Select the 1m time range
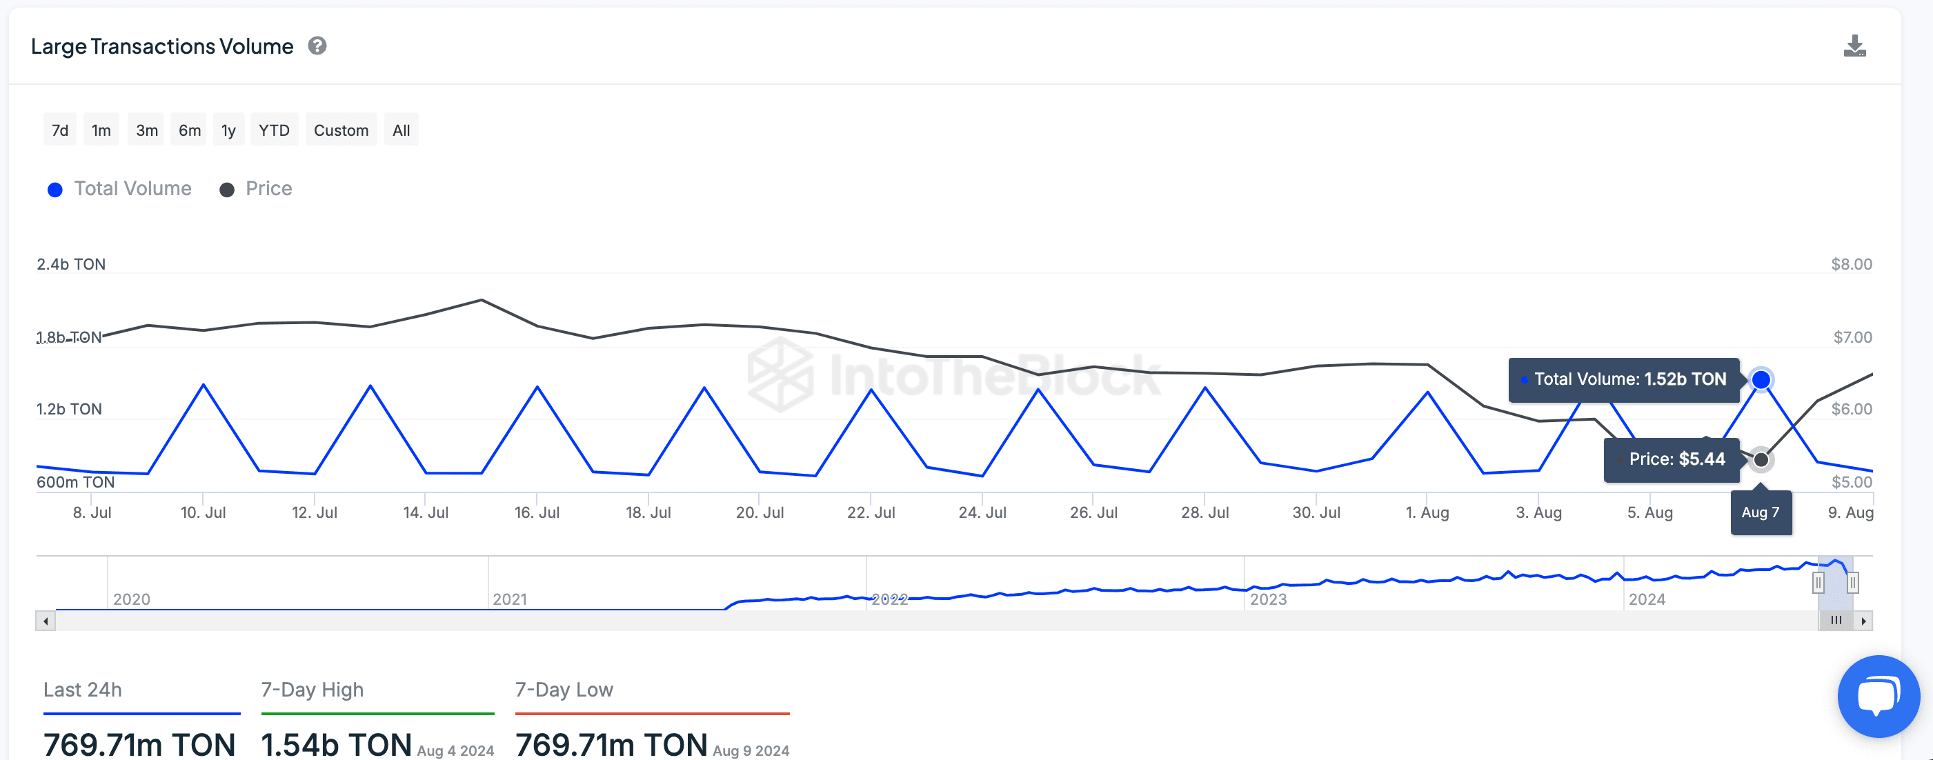The height and width of the screenshot is (760, 1933). [x=101, y=130]
